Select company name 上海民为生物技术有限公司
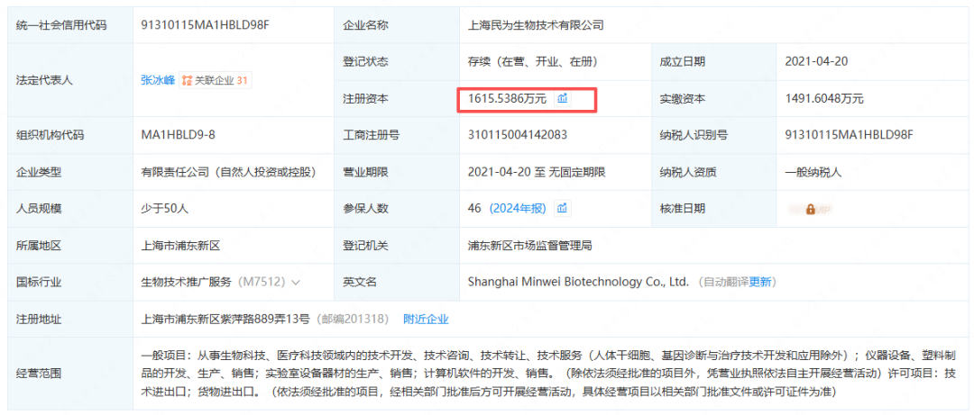 click(536, 25)
